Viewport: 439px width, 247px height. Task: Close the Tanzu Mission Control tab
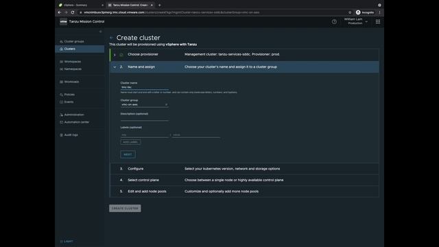point(152,5)
